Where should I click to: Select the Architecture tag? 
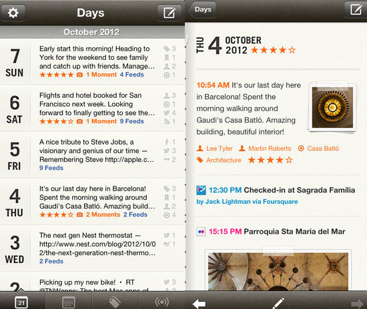point(219,160)
